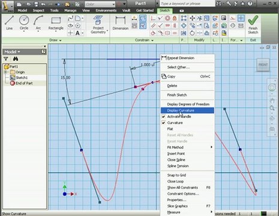Choose Delete from context menu
The image size is (279, 216).
point(187,86)
